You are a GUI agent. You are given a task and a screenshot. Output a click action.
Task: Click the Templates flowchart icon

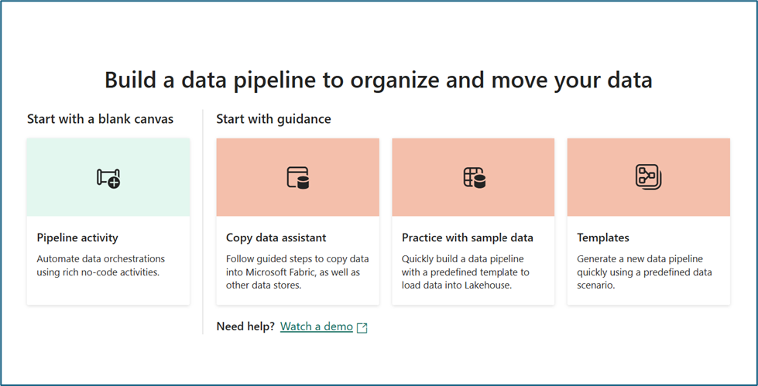[x=649, y=177]
